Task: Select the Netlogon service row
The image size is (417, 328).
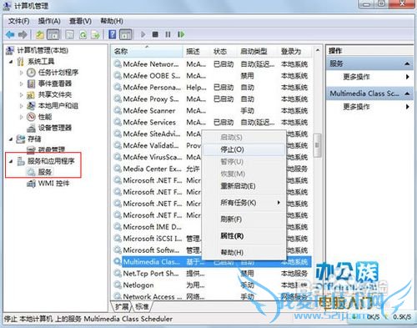Action: [212, 285]
